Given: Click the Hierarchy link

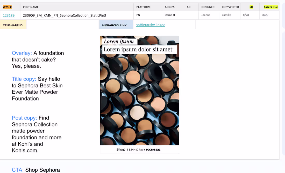Looking at the screenshot, I should [150, 25].
